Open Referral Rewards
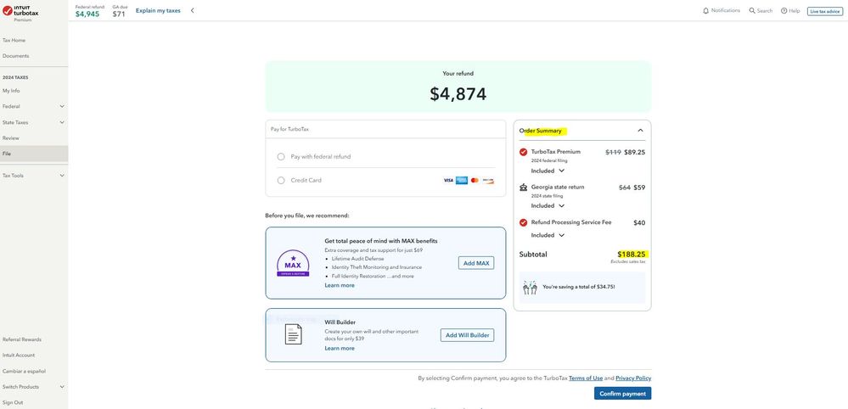 pos(22,339)
